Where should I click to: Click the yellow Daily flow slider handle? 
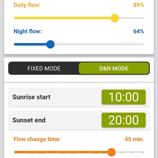tap(115, 18)
